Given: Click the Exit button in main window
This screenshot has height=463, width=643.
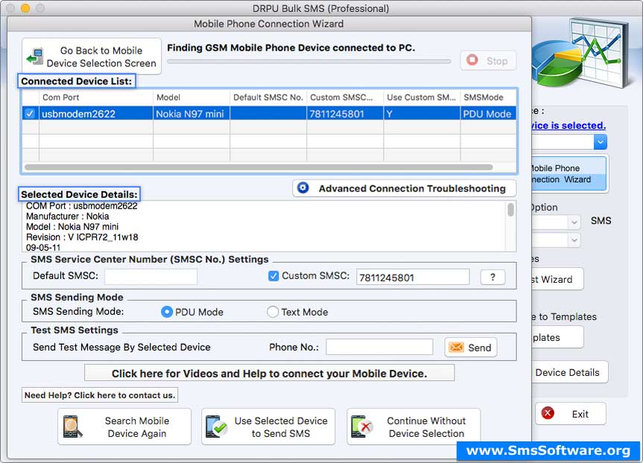Looking at the screenshot, I should pyautogui.click(x=571, y=414).
